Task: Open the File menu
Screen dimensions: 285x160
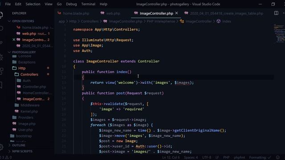Action: (8, 4)
